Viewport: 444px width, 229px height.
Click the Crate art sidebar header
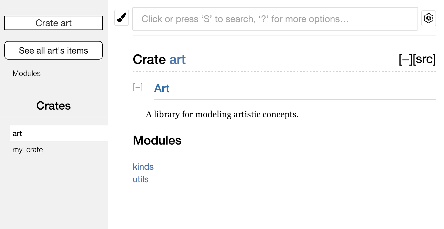tap(53, 23)
